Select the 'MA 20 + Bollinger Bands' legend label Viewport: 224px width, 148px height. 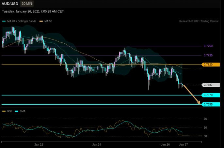[22, 21]
